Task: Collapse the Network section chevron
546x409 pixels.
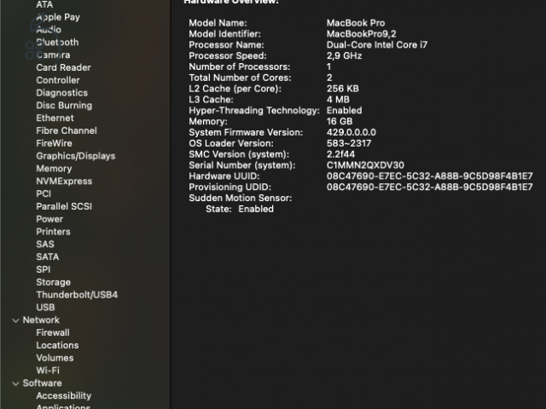Action: [x=15, y=320]
